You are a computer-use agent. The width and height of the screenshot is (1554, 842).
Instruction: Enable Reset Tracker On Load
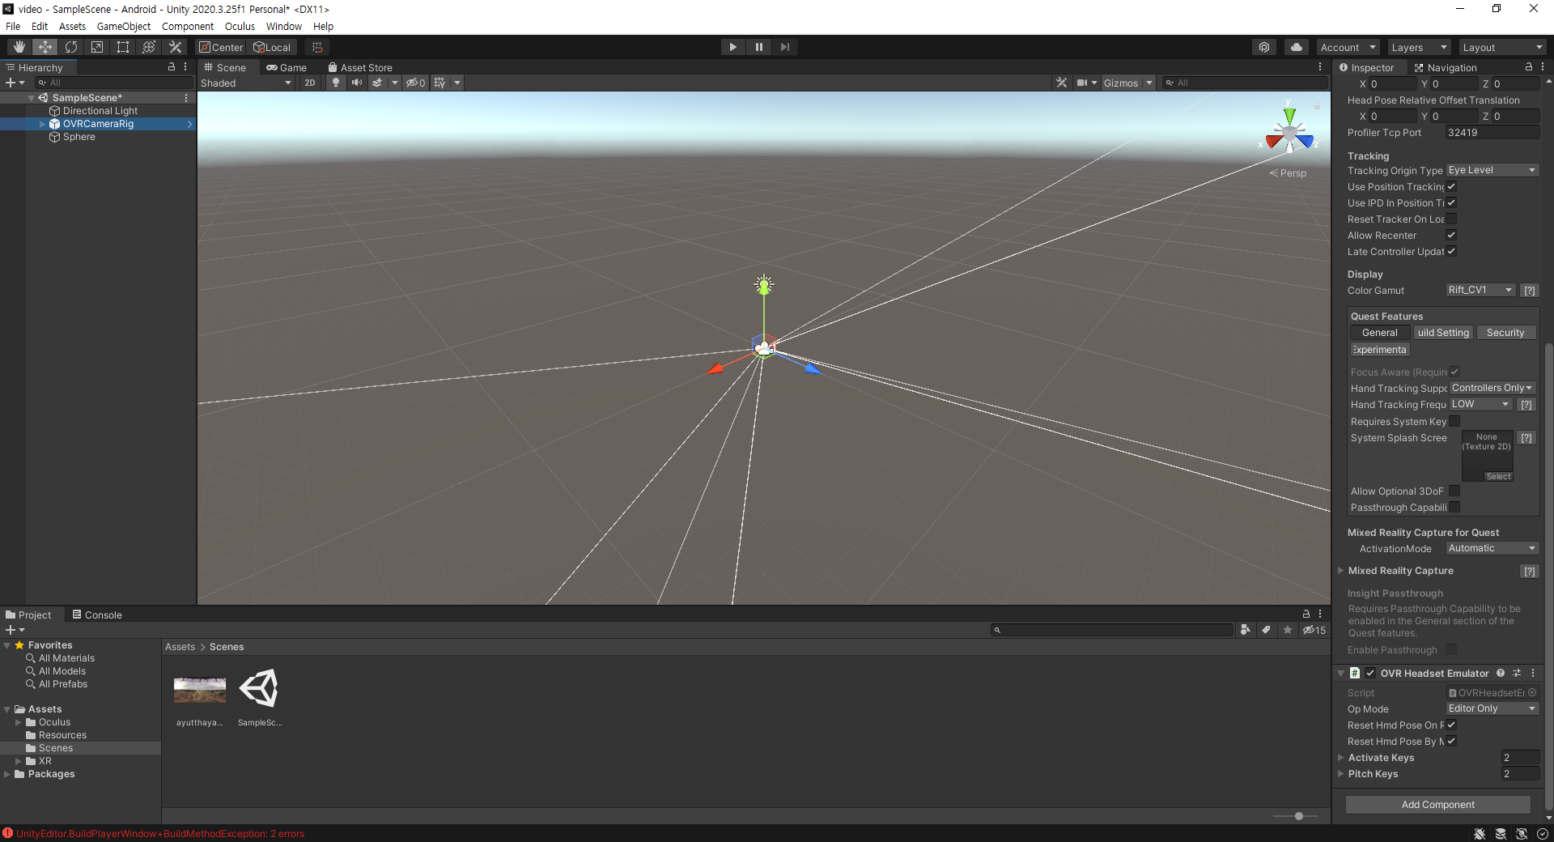coord(1451,219)
